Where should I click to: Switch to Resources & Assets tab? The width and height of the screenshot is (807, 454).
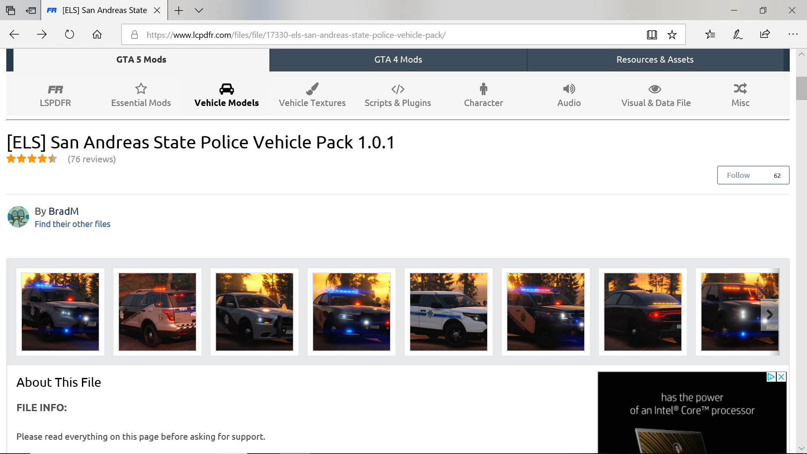click(x=655, y=60)
